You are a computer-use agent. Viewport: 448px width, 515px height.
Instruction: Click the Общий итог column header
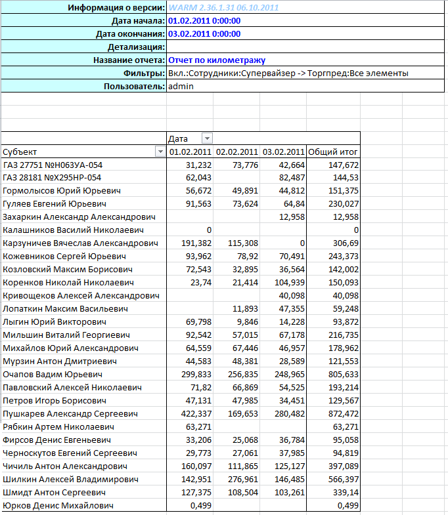click(333, 152)
